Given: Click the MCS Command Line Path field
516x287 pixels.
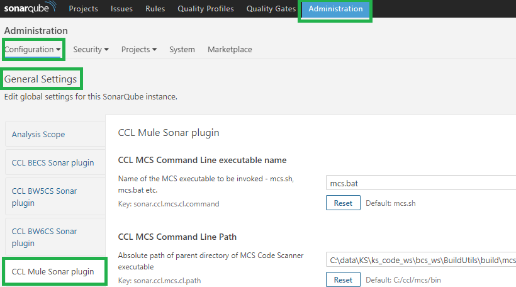Looking at the screenshot, I should click(x=421, y=260).
